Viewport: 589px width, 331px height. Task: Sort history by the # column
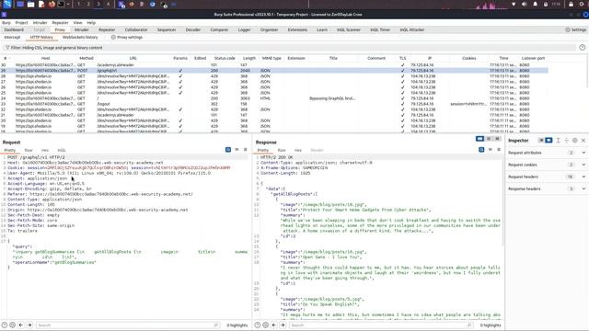coord(6,58)
